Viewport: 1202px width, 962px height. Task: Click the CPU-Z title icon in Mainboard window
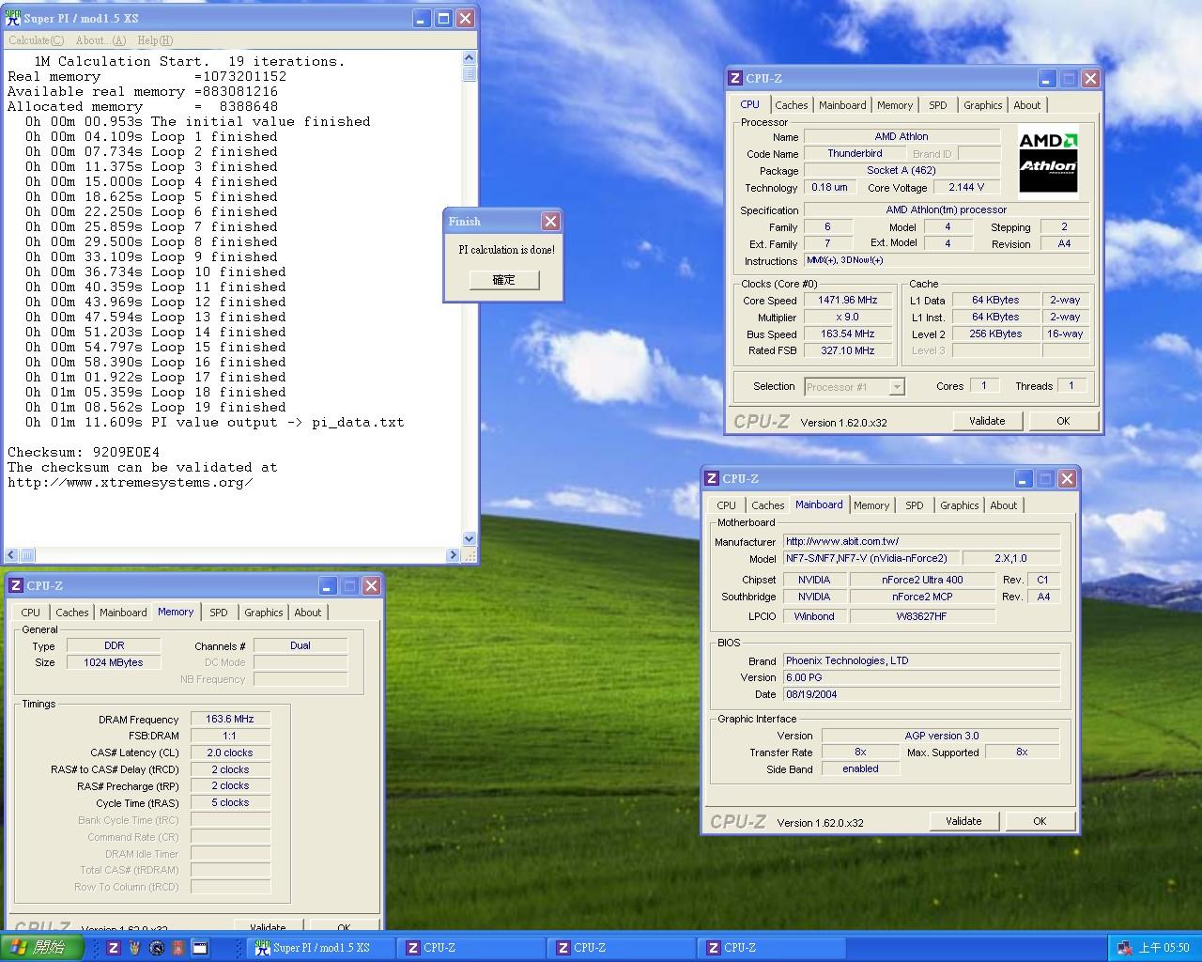pyautogui.click(x=712, y=478)
